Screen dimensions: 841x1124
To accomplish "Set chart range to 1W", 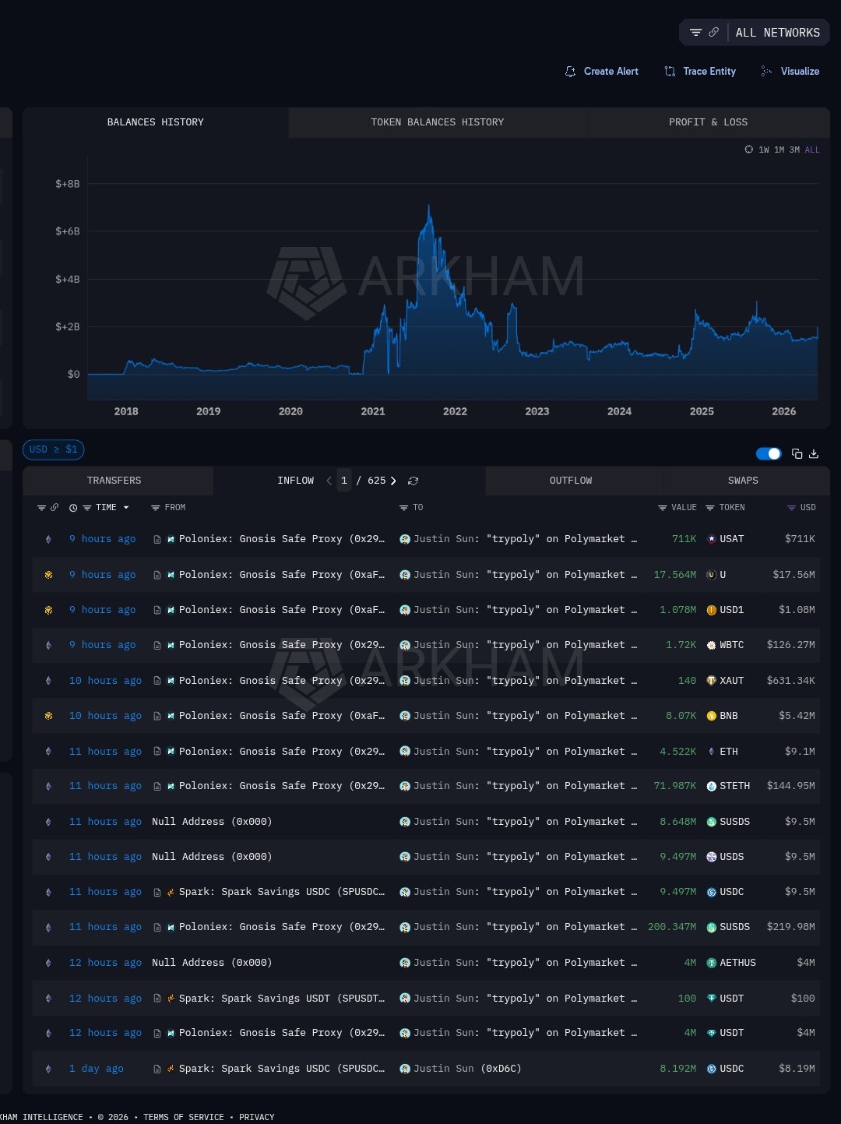I will coord(764,150).
